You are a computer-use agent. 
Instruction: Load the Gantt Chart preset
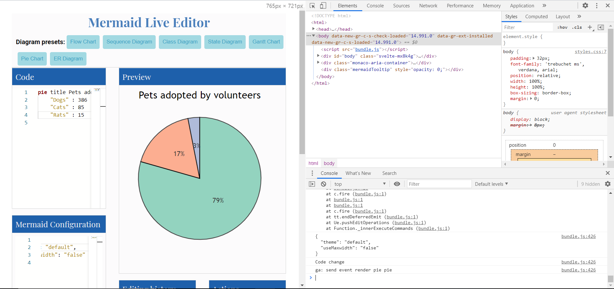[x=266, y=42]
